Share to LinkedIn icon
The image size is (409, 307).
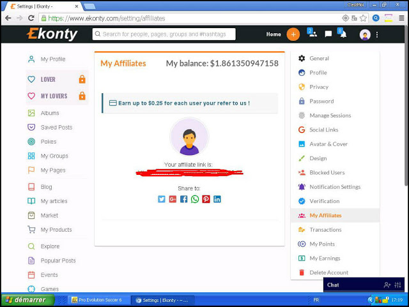217,199
